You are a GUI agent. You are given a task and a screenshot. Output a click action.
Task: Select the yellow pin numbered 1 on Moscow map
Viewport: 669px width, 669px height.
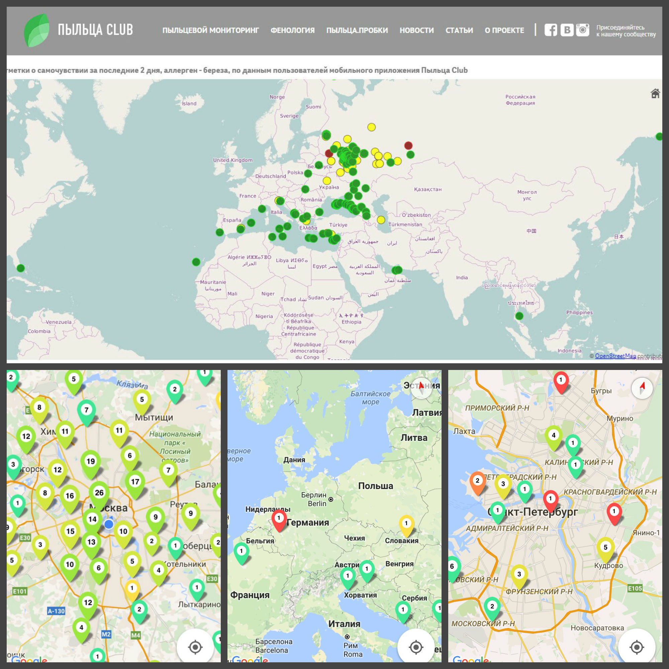131,589
